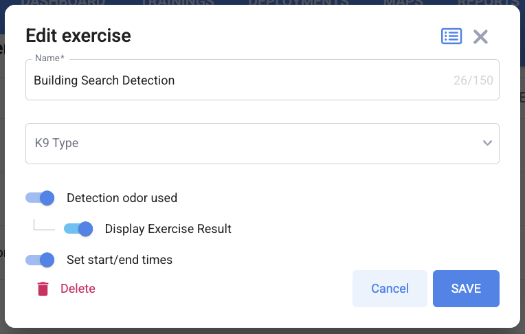
Task: Go to the Deployments tab
Action: (x=298, y=3)
